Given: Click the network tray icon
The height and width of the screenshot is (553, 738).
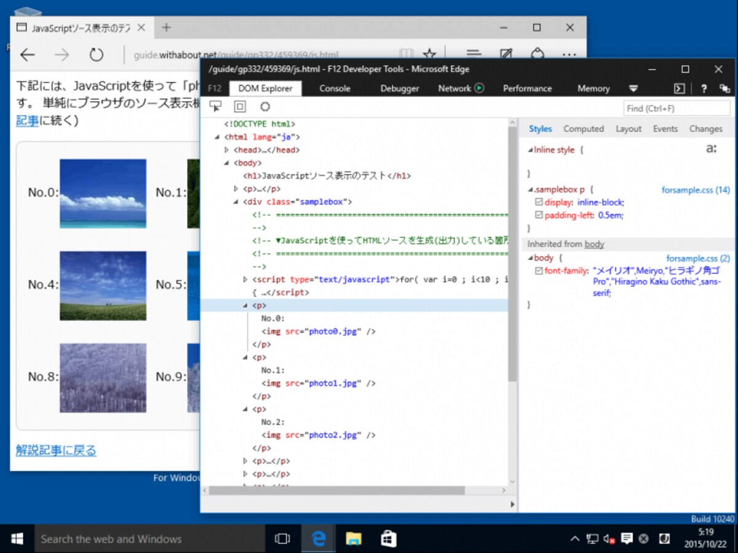Looking at the screenshot, I should tap(592, 539).
